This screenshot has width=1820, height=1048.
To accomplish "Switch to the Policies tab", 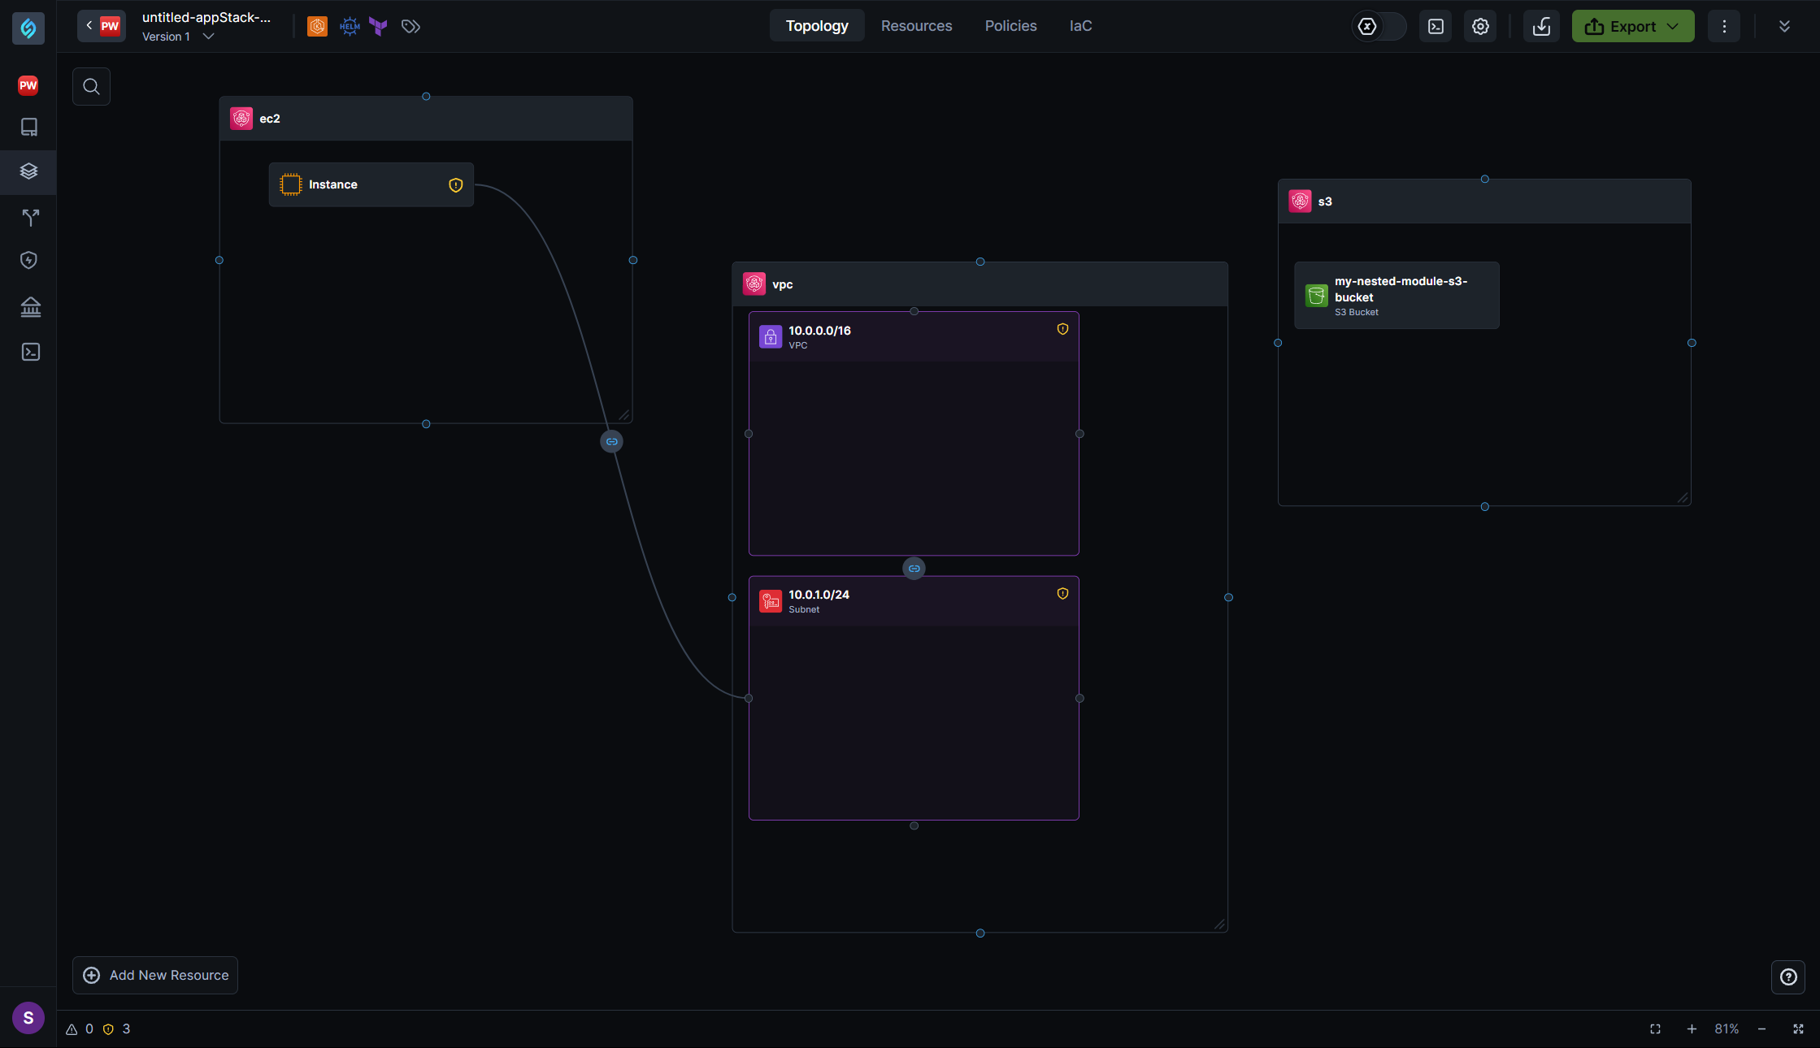I will (x=1010, y=26).
